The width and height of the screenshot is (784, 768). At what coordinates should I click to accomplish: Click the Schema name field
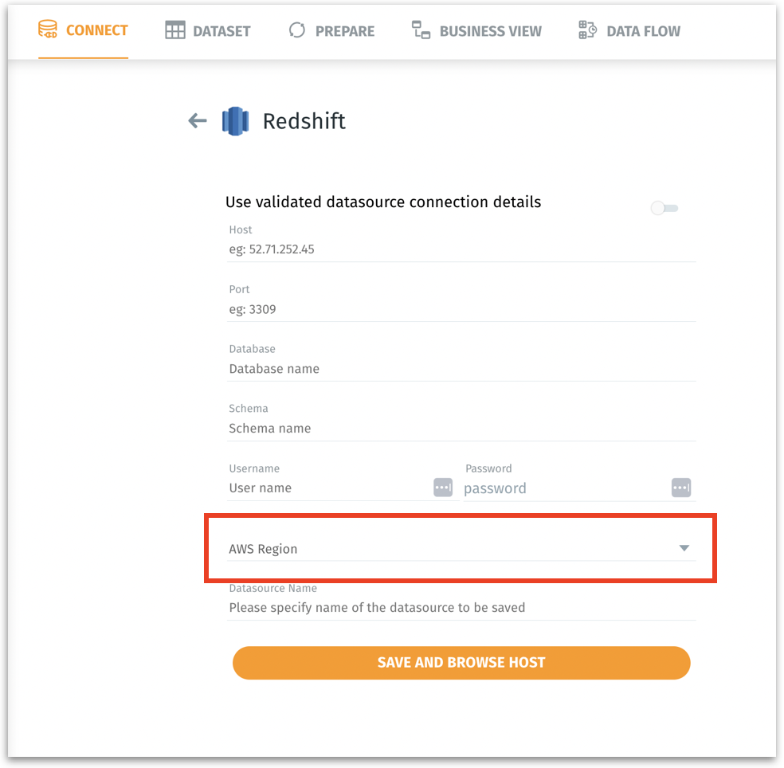point(461,429)
